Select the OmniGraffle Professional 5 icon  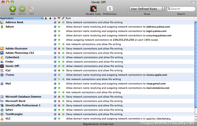[2, 105]
